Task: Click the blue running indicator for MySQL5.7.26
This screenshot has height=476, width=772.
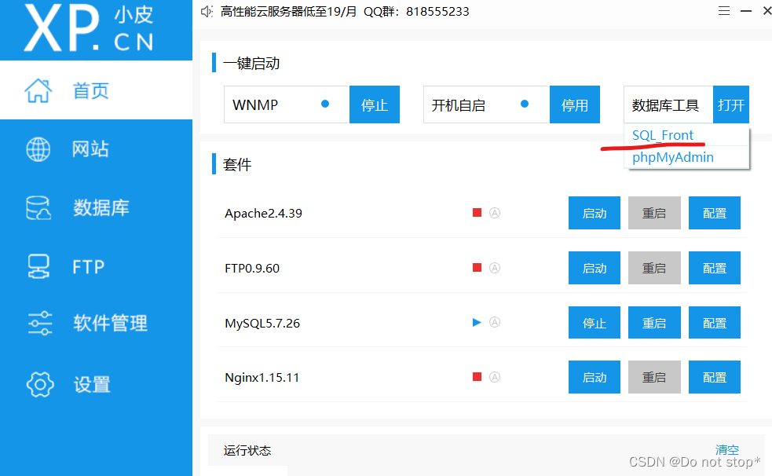Action: coord(477,322)
